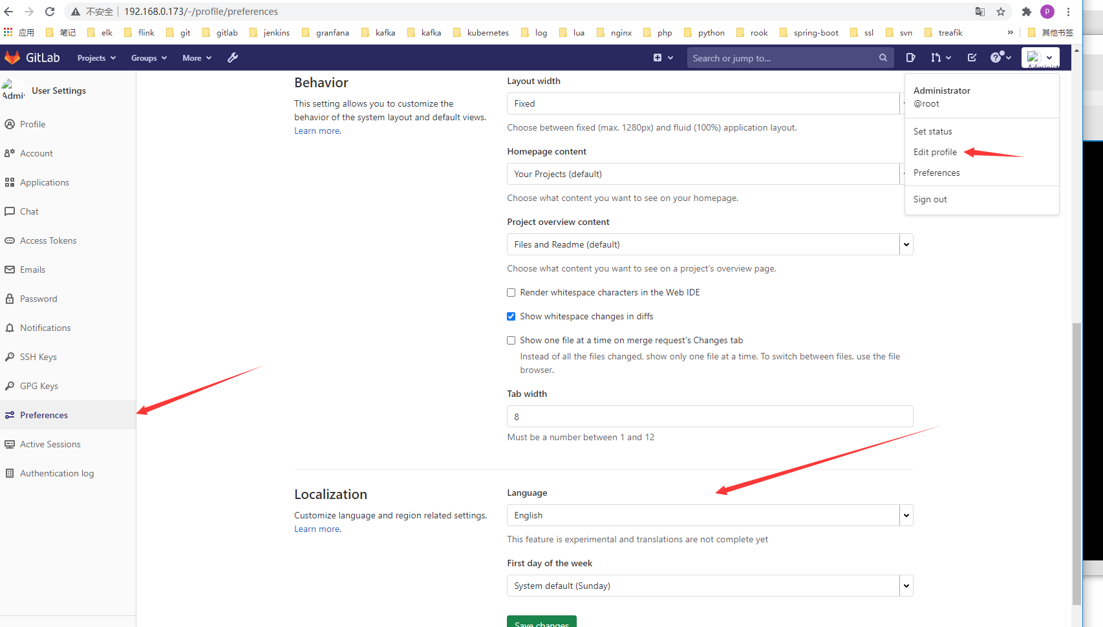Viewport: 1103px width, 627px height.
Task: Open the Apps grid in bookmarks bar
Action: [x=19, y=32]
